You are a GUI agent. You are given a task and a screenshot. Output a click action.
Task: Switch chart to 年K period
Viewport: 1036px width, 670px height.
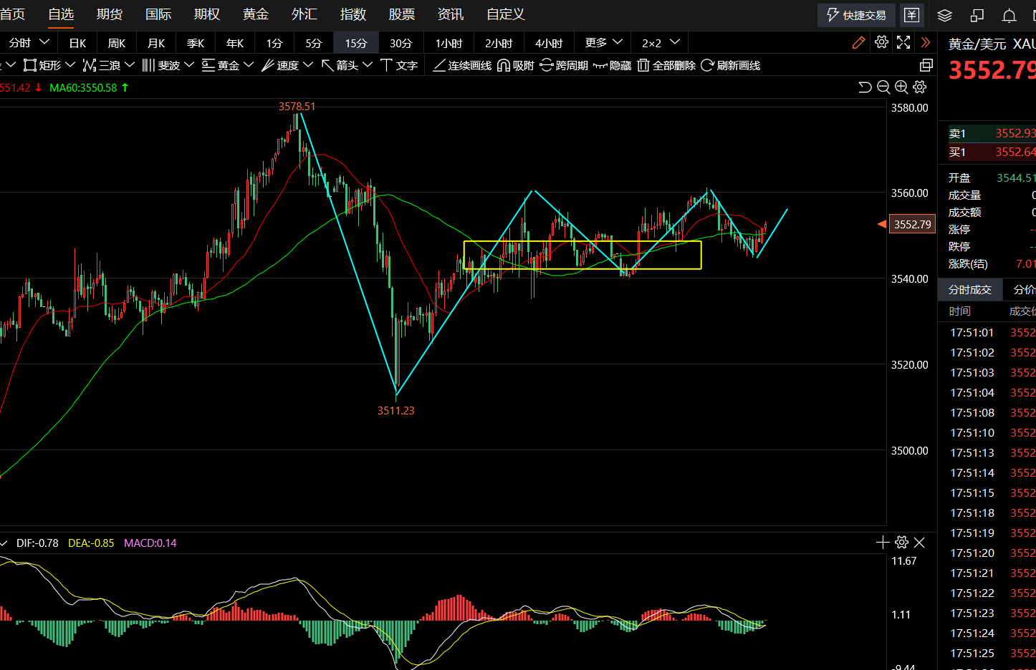coord(235,43)
